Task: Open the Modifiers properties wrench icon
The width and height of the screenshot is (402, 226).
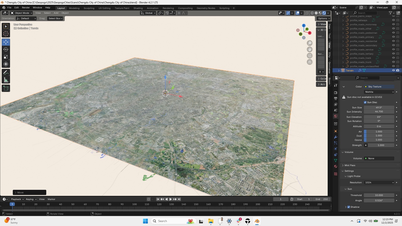Action: tap(335, 137)
